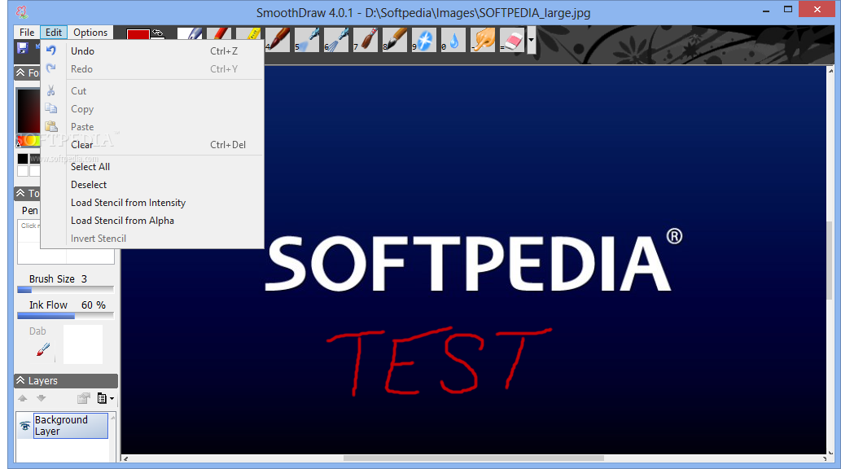The image size is (841, 469).
Task: Select the black palette swatch
Action: click(23, 159)
